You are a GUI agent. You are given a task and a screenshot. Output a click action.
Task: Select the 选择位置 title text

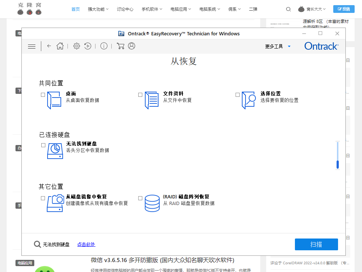[x=271, y=93]
